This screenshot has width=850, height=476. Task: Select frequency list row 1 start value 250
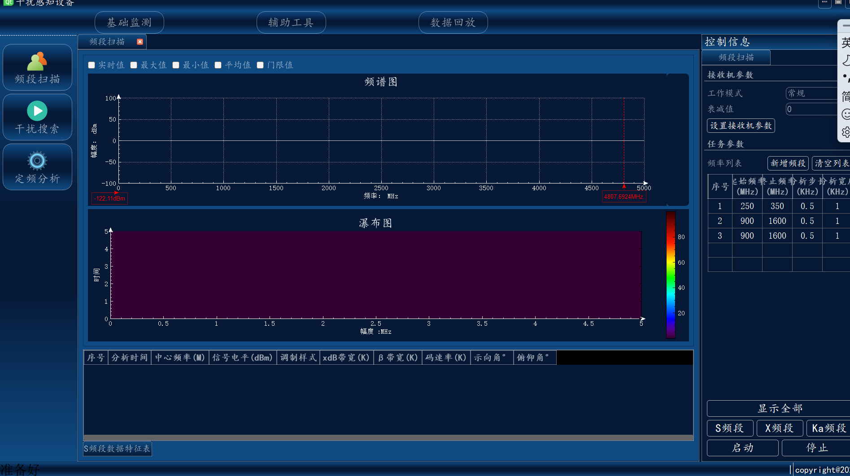[747, 206]
